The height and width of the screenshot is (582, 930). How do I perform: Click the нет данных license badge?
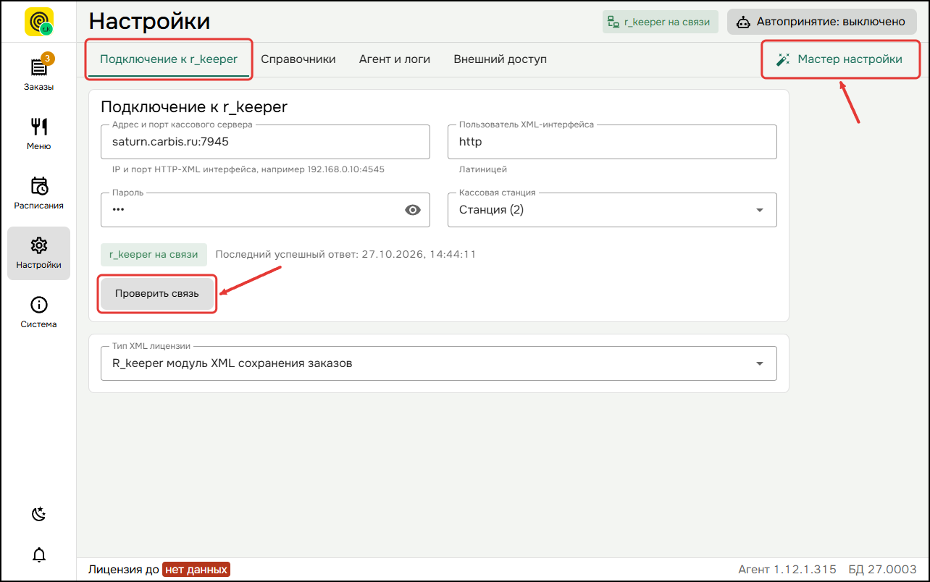coord(196,569)
